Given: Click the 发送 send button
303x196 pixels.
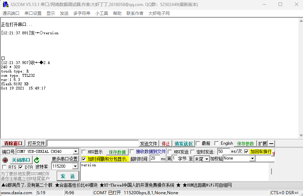Looking at the screenshot, I should pos(68,176).
